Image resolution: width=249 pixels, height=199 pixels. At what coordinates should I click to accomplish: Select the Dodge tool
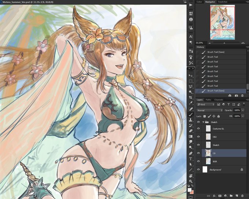click(x=191, y=147)
